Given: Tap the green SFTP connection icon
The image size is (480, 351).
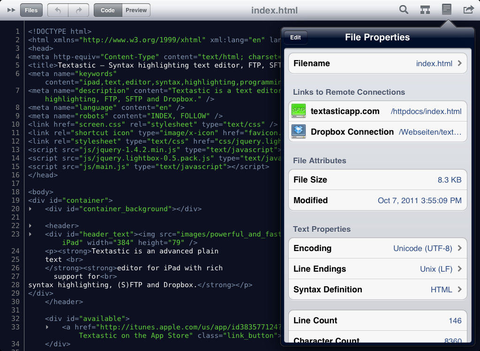Looking at the screenshot, I should point(298,111).
